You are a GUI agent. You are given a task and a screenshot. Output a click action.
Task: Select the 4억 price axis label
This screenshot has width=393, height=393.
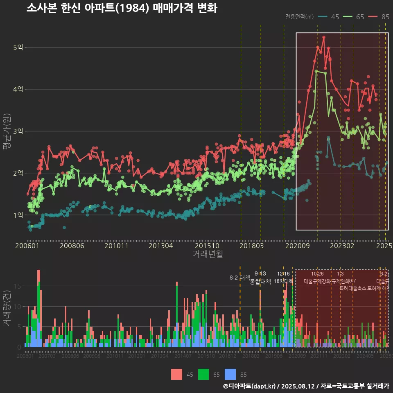pyautogui.click(x=18, y=89)
